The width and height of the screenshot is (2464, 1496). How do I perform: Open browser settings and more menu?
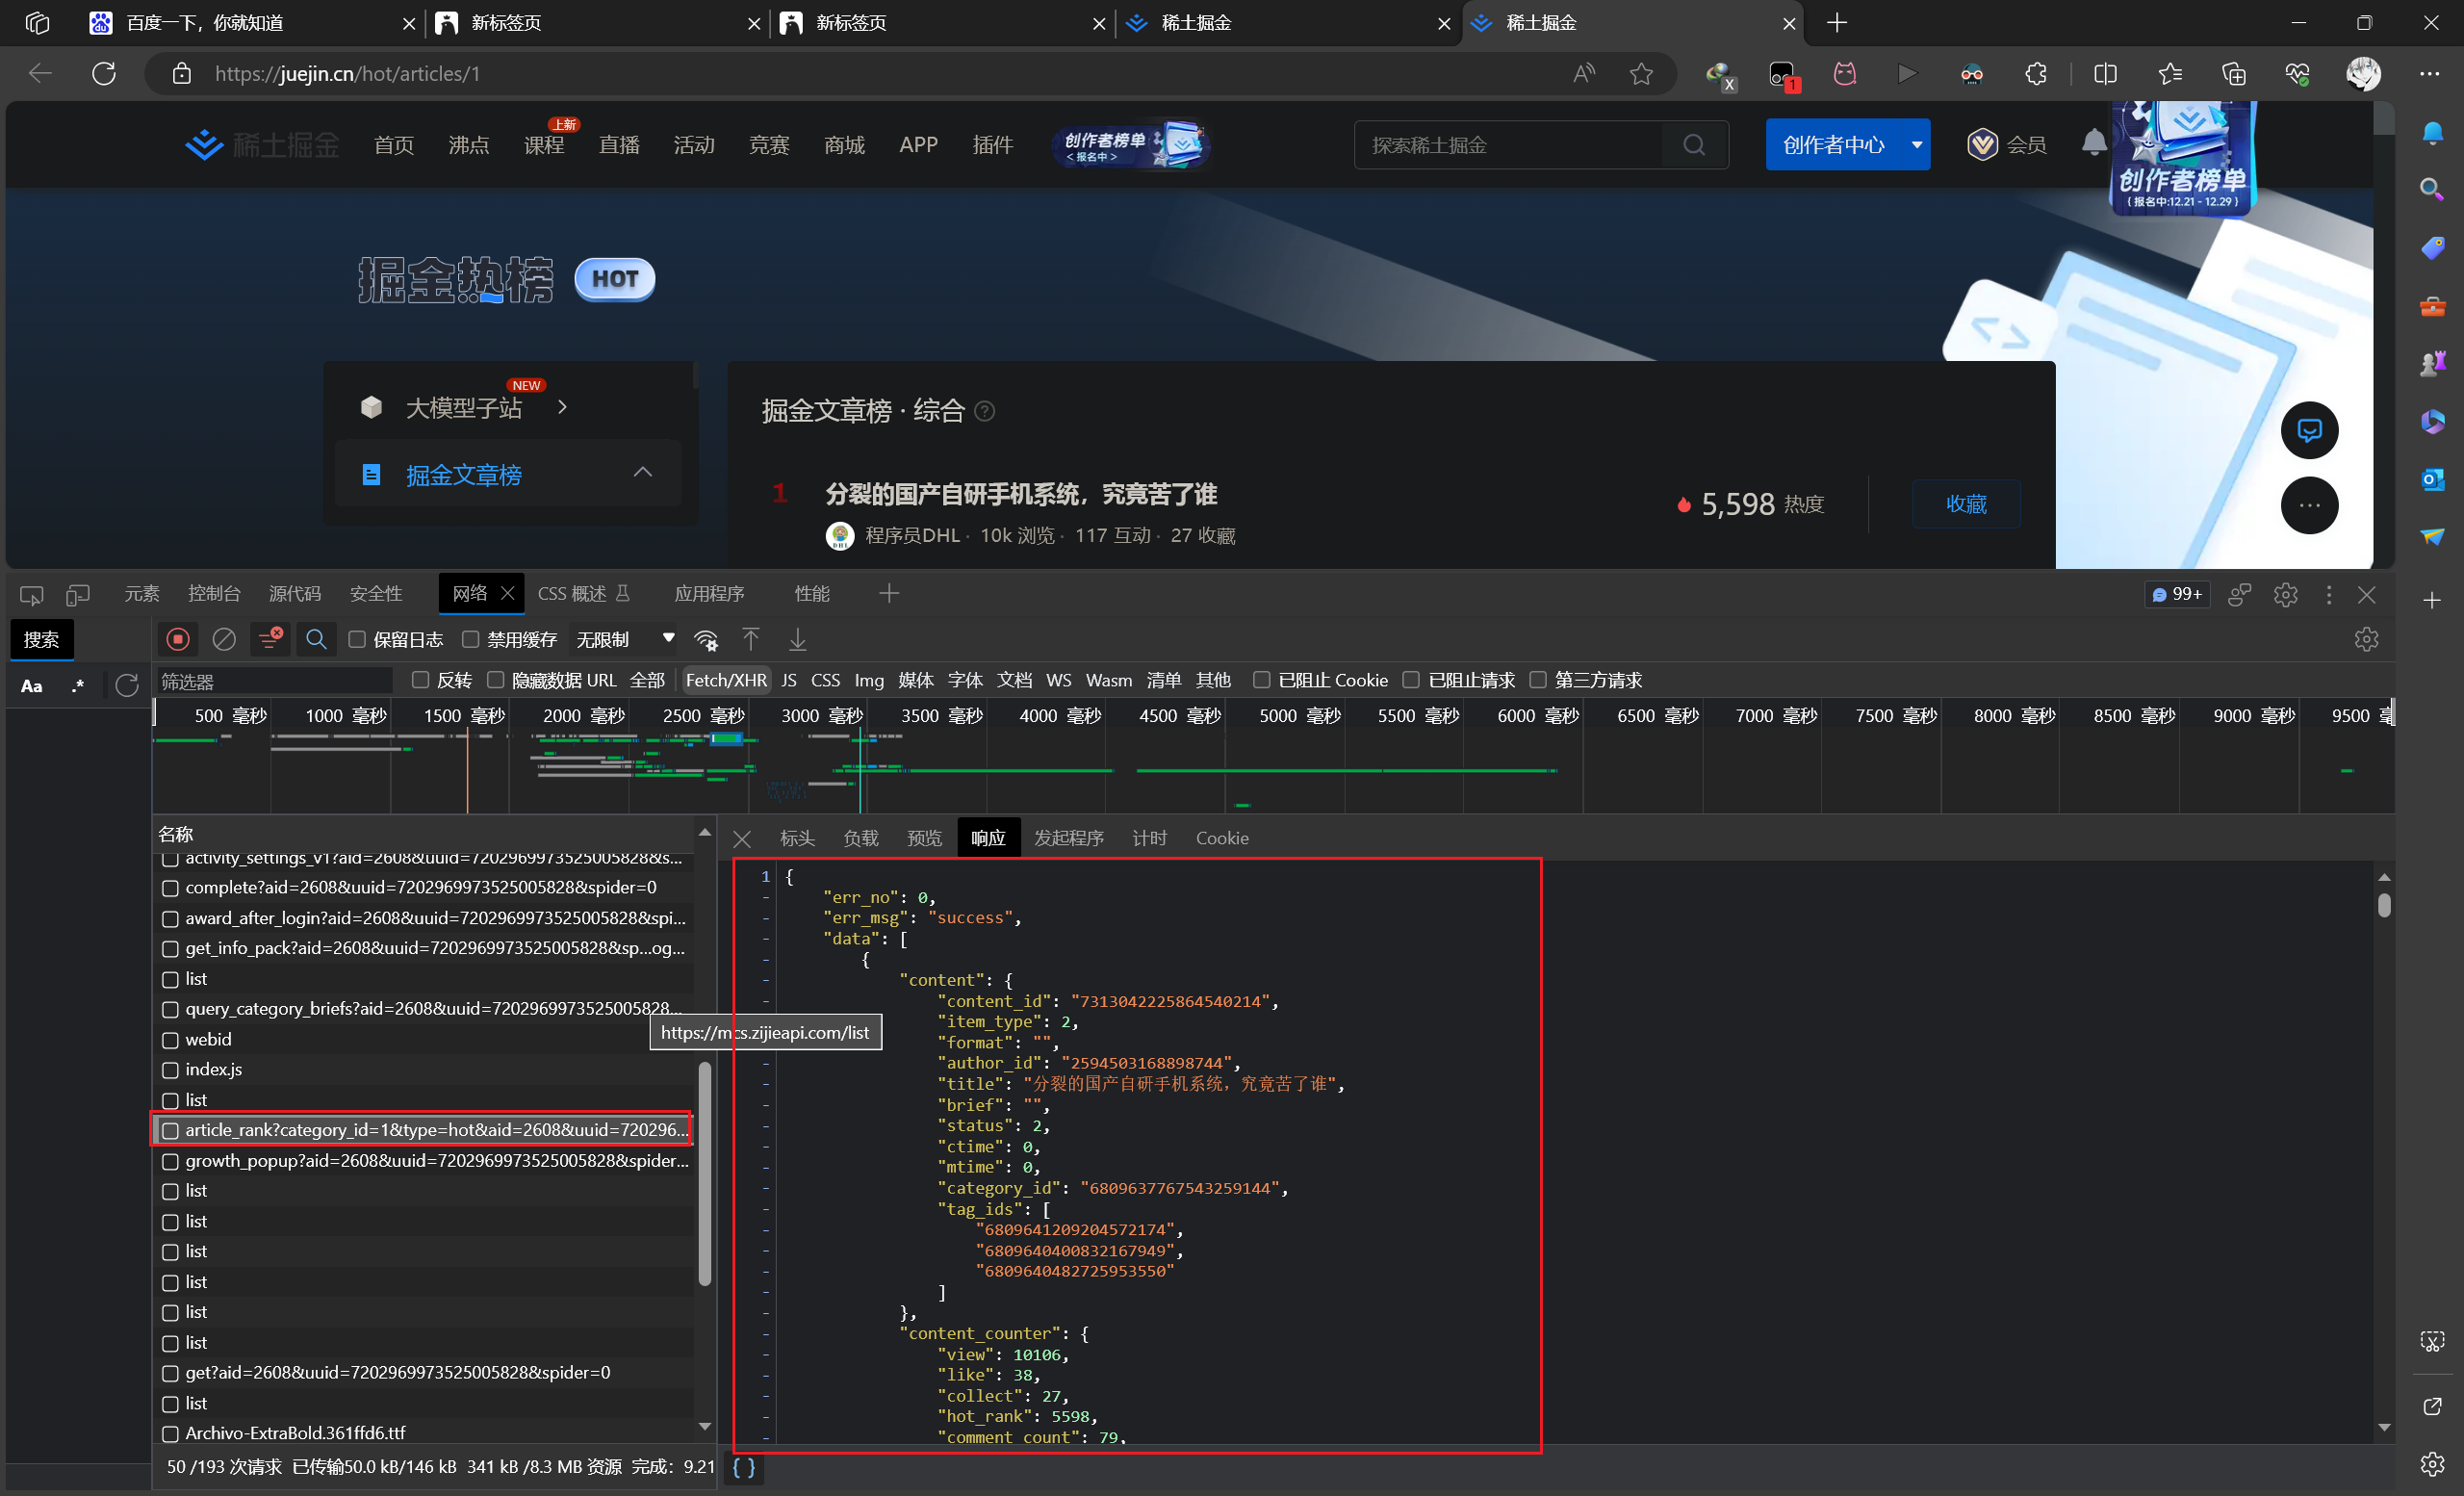[x=2430, y=73]
